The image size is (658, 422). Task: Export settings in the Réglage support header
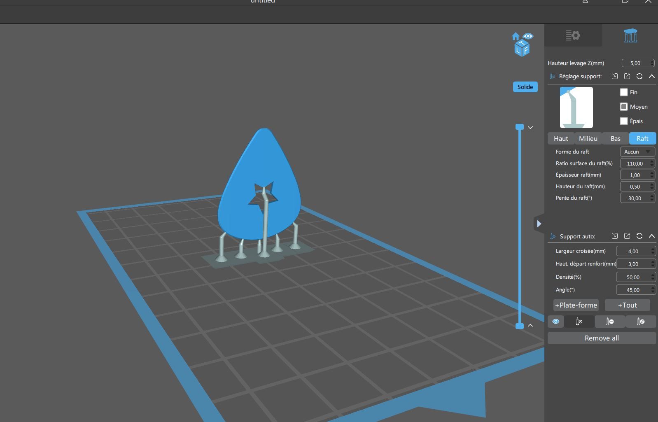coord(627,76)
